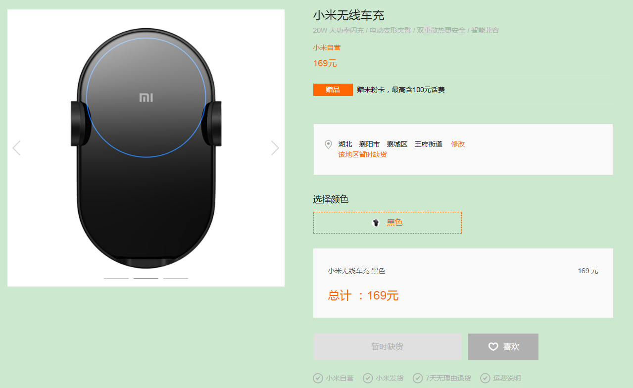Click the 暂时缺货 out-of-stock button
This screenshot has width=633, height=388.
388,347
